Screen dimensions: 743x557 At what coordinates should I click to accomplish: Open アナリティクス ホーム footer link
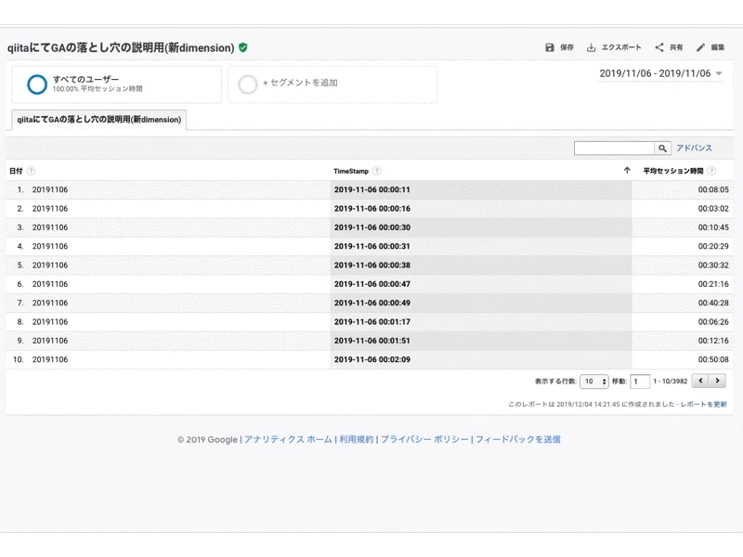(x=288, y=439)
